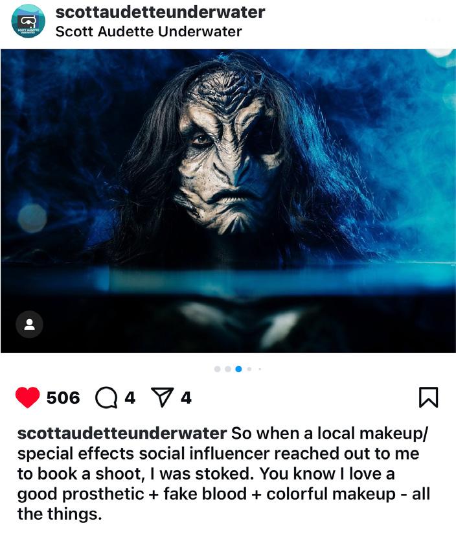Open the faint three-dot post options menu
Image resolution: width=456 pixels, height=534 pixels.
coord(432,19)
